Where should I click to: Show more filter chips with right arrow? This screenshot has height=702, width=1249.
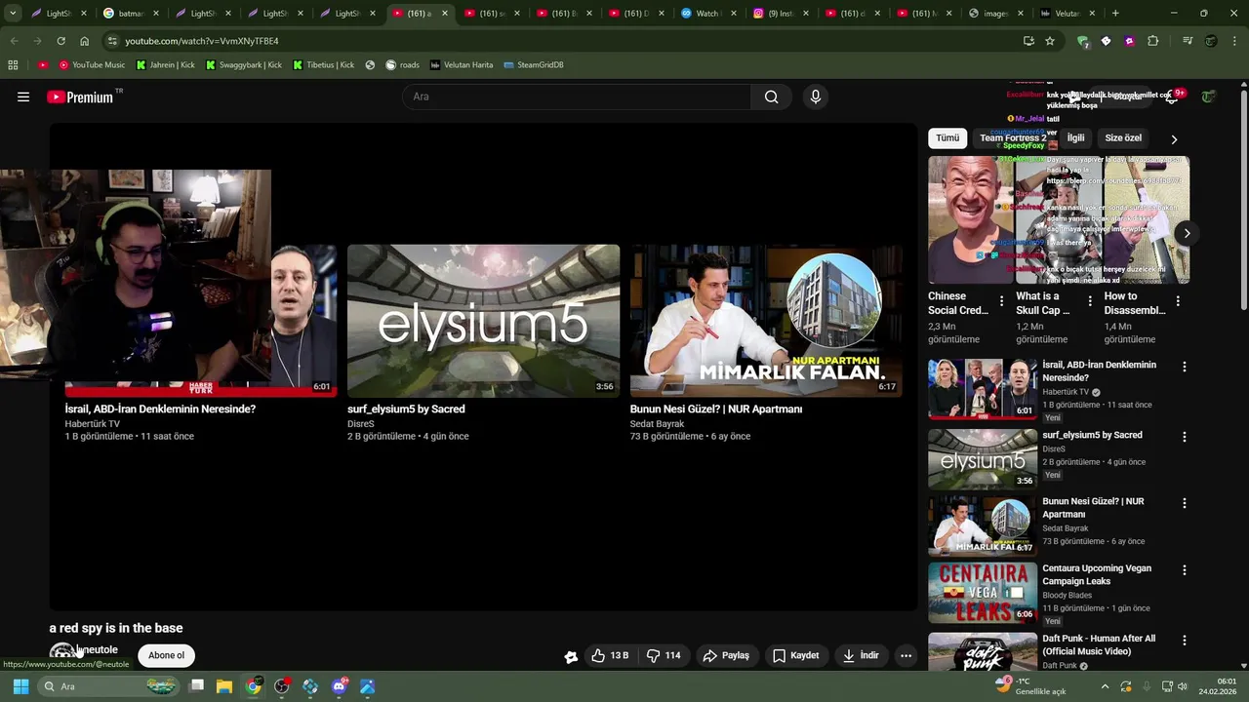(x=1174, y=138)
